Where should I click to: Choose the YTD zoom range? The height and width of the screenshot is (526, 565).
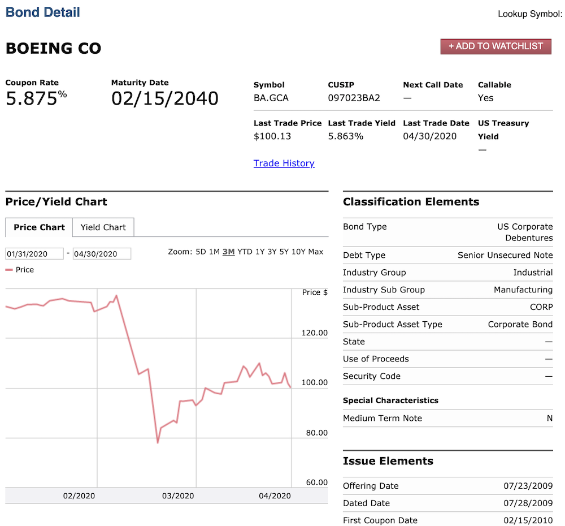point(245,252)
